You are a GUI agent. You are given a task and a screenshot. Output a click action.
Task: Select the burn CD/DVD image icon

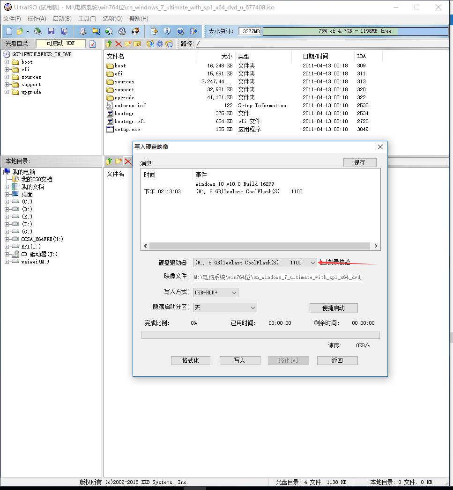pyautogui.click(x=135, y=31)
